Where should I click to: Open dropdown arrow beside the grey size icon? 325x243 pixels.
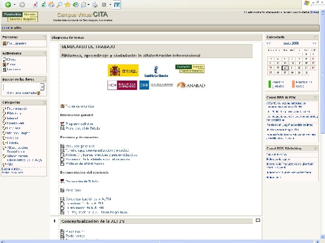(110, 4)
